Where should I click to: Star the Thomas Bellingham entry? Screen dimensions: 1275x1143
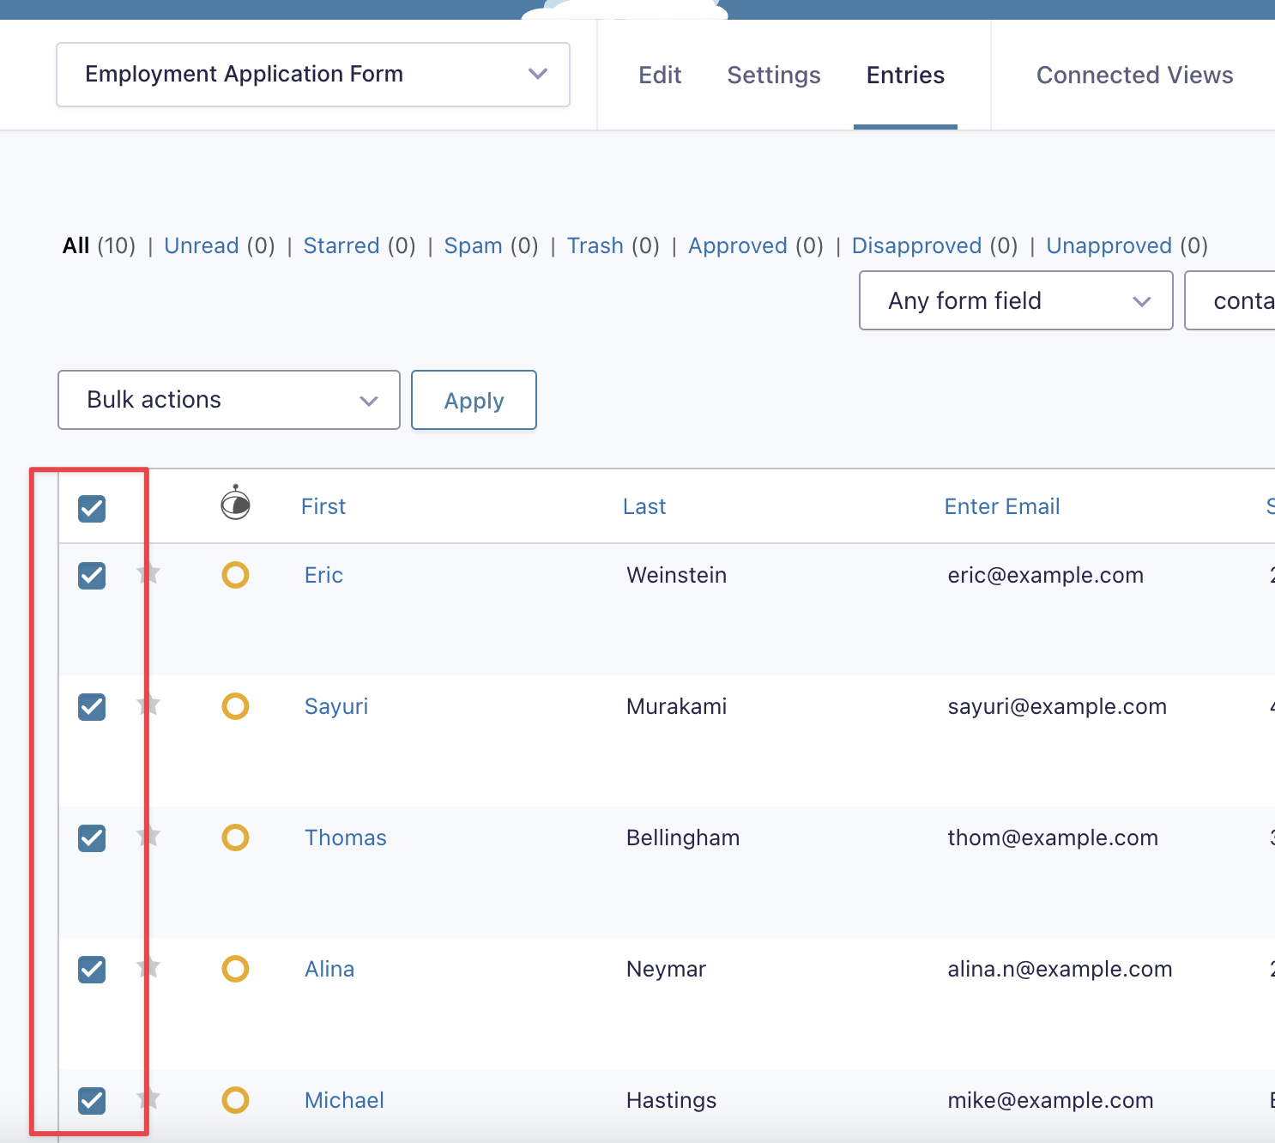149,836
